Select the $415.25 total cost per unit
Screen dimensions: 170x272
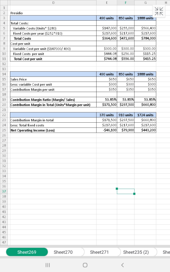tap(145, 59)
